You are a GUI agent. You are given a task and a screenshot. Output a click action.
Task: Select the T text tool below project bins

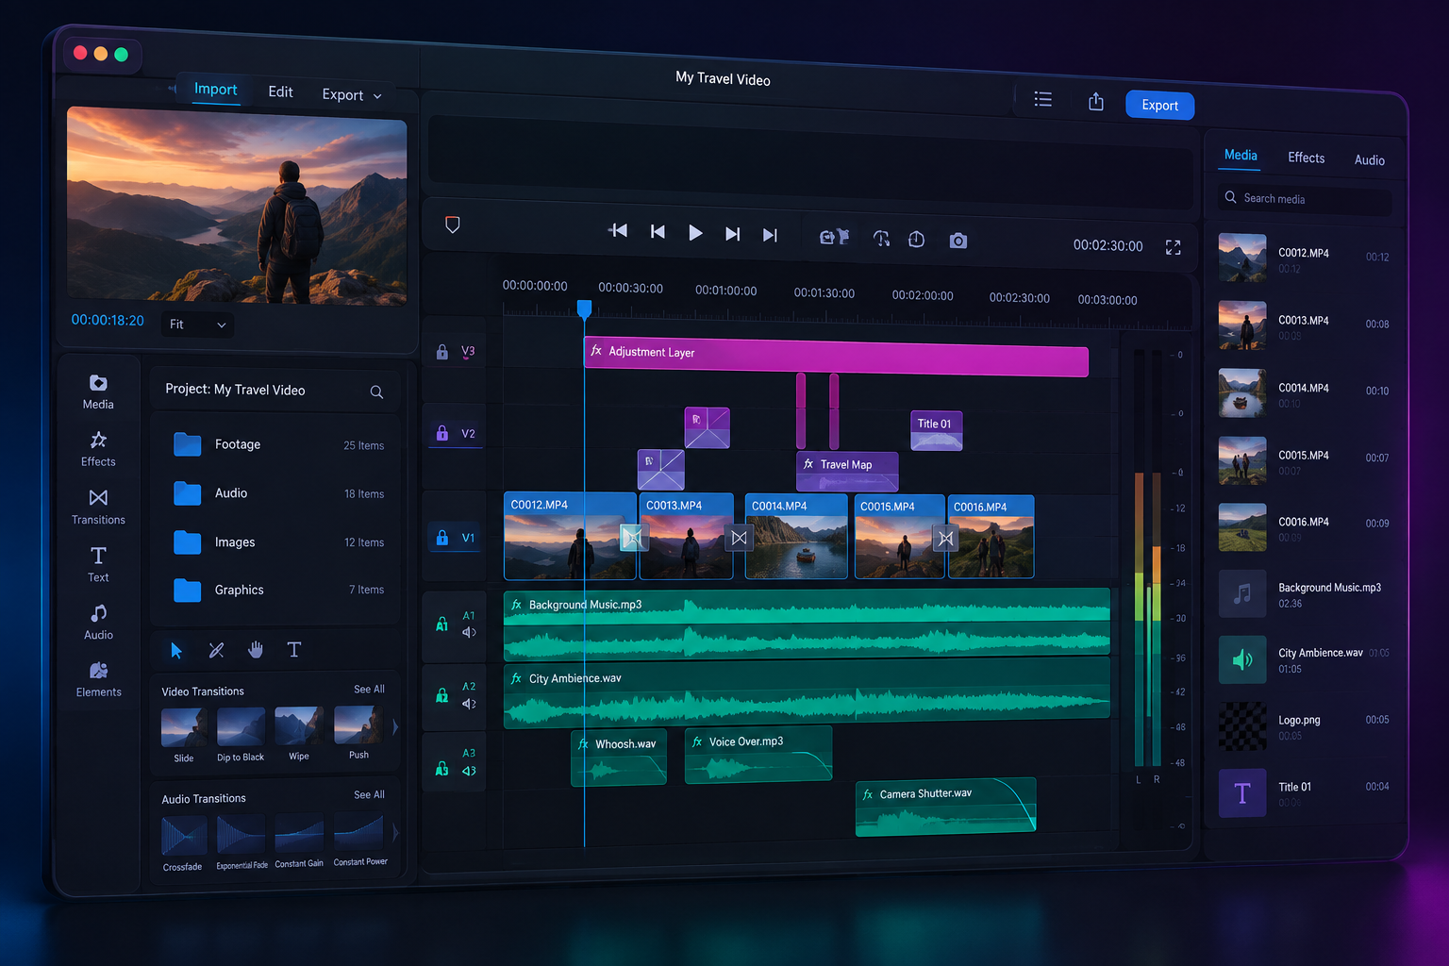click(294, 649)
